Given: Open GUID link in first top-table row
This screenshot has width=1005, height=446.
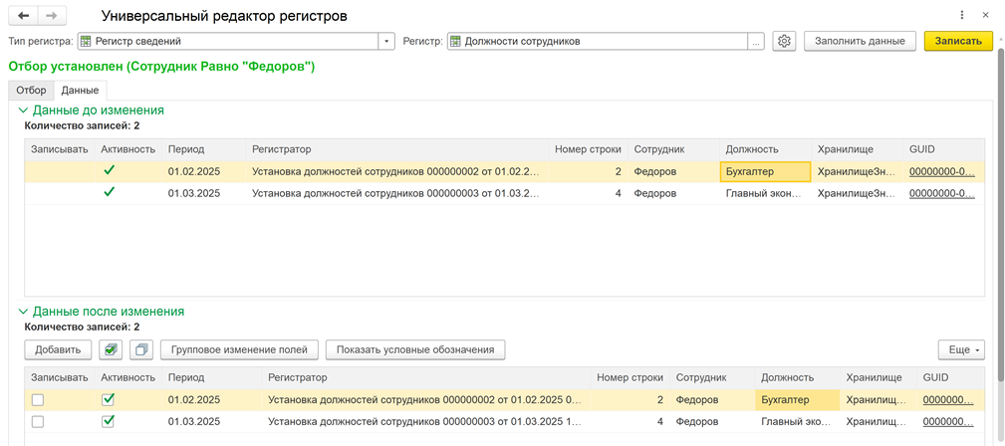Looking at the screenshot, I should [941, 171].
